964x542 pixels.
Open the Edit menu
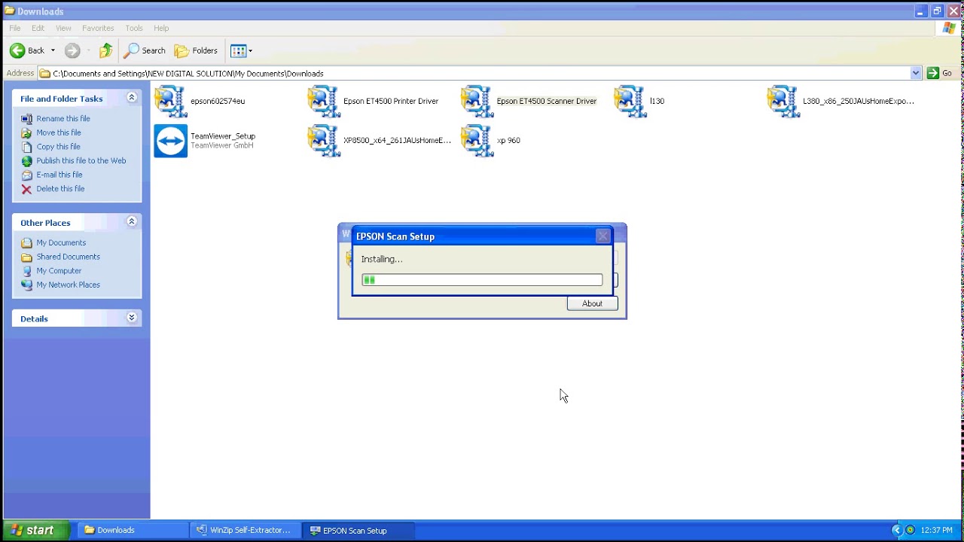click(38, 28)
